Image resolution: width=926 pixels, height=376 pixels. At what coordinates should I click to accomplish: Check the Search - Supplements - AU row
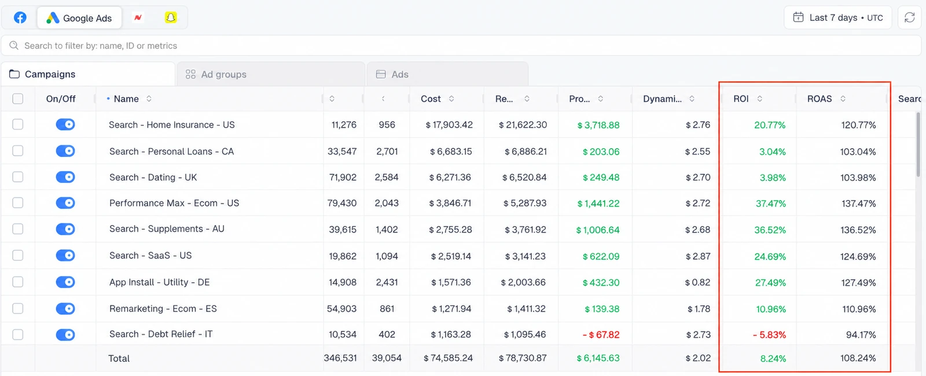pyautogui.click(x=18, y=229)
